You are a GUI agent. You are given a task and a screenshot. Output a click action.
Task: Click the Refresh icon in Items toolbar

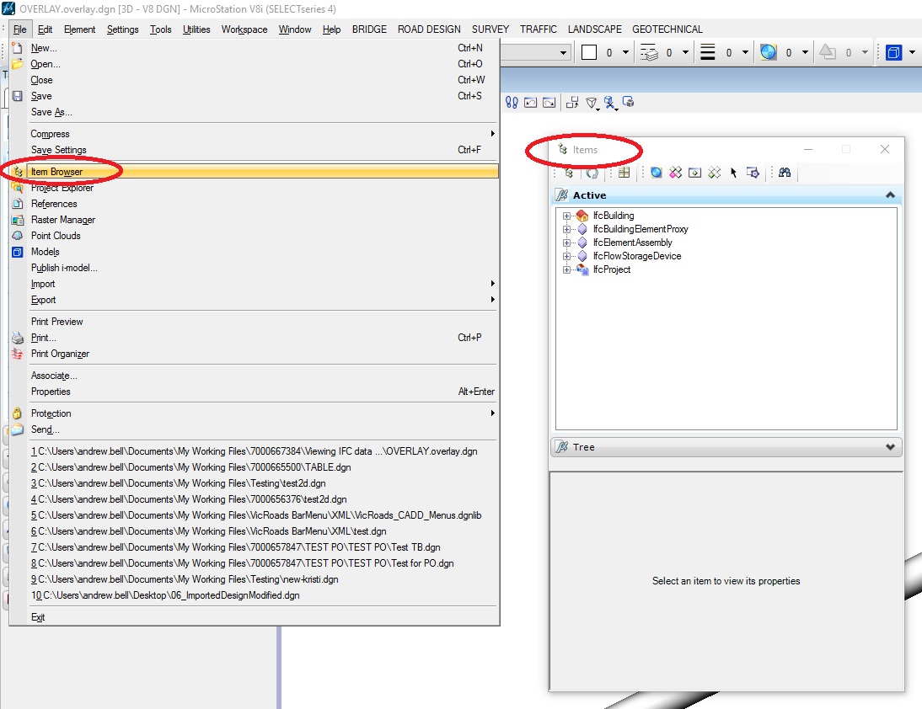pos(592,173)
